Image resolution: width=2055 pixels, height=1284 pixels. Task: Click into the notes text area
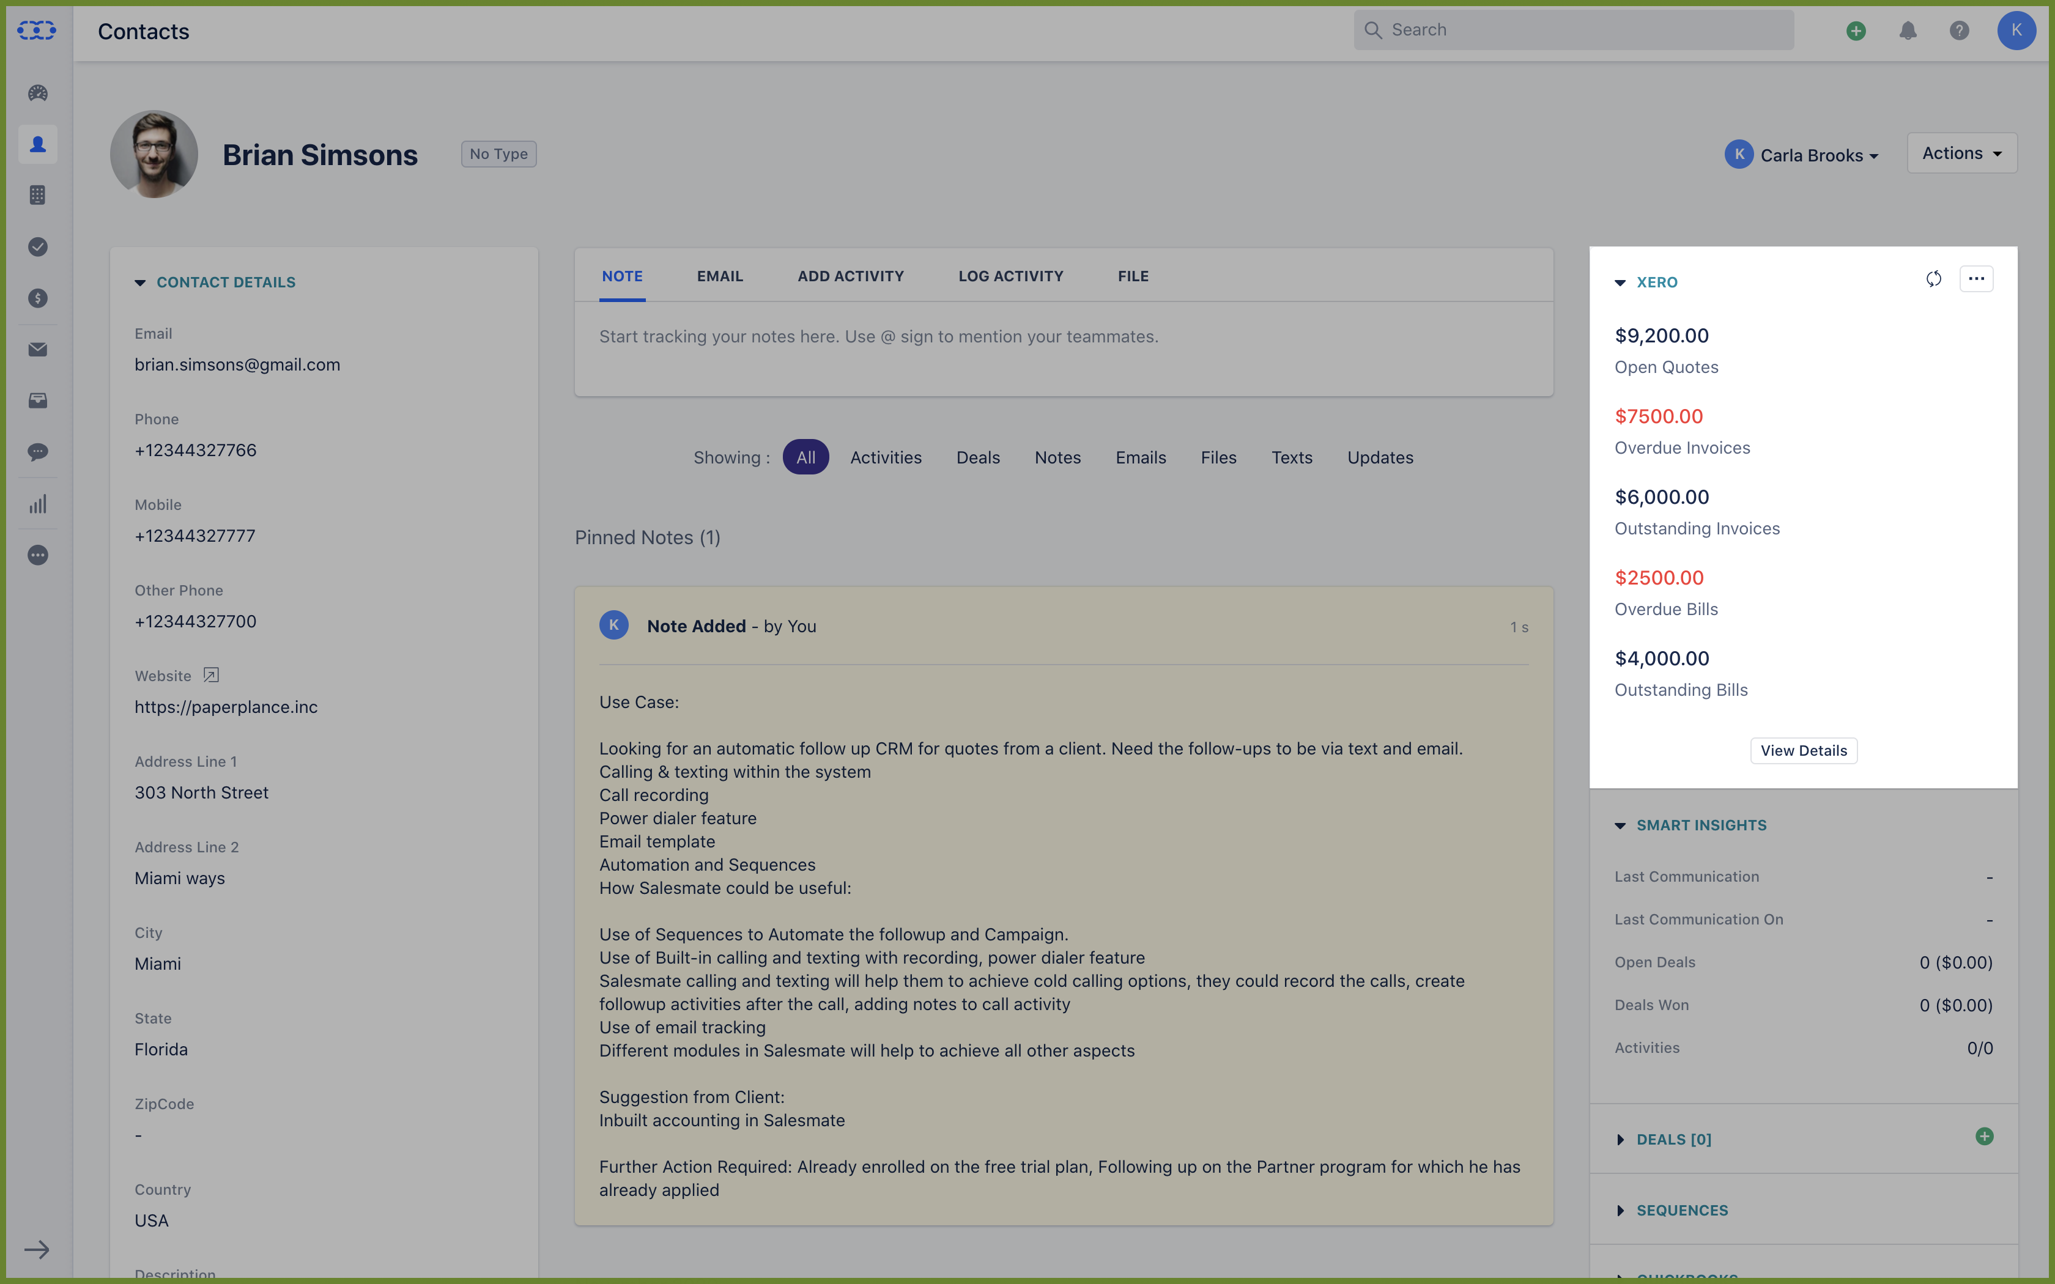[1064, 349]
